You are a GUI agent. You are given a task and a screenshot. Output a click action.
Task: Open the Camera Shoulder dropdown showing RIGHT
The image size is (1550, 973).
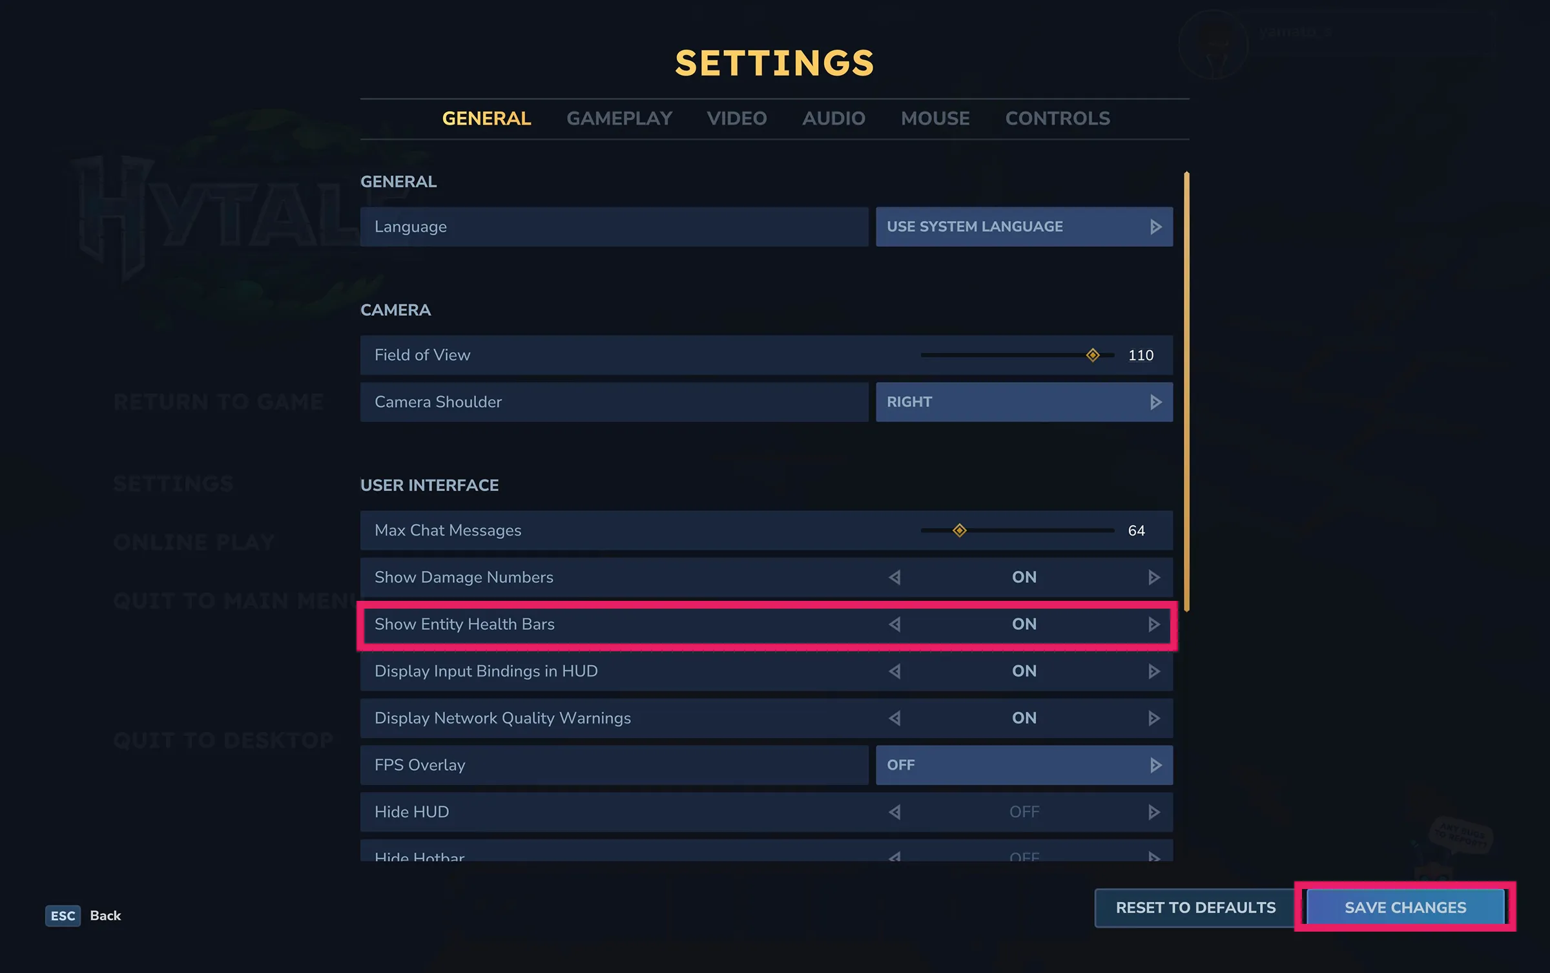(1024, 401)
